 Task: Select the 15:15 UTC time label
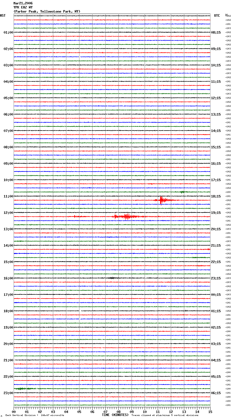(216, 147)
